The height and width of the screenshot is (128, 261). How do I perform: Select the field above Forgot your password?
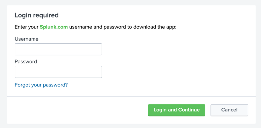tap(58, 72)
